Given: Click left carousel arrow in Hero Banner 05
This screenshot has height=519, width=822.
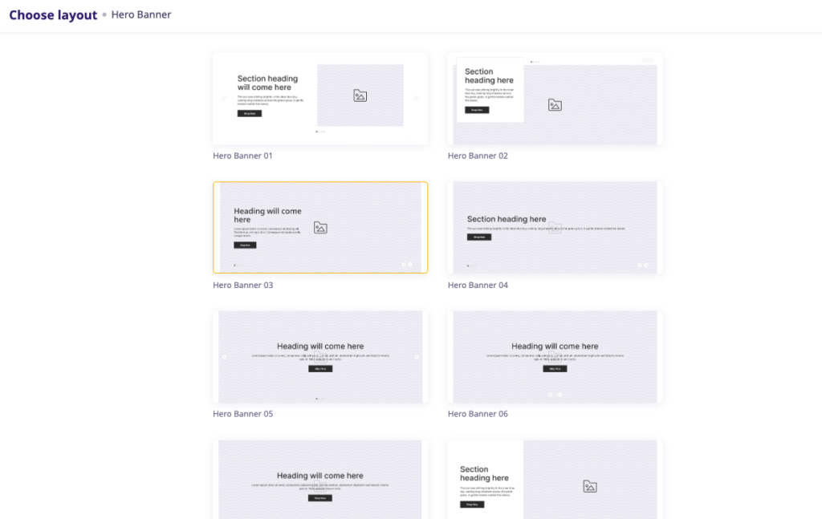Looking at the screenshot, I should (x=224, y=357).
